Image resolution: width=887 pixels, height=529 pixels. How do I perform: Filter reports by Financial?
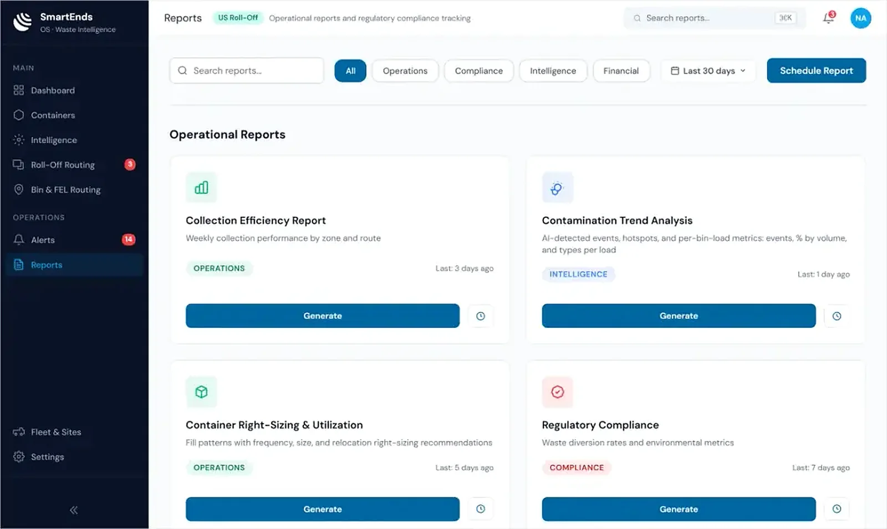[x=621, y=71]
